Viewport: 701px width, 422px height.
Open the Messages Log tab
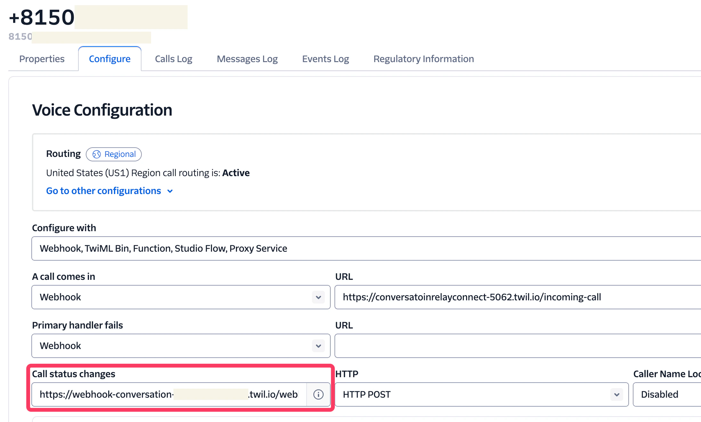(x=247, y=59)
